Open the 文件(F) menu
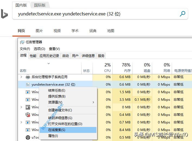192x141 pixels. pyautogui.click(x=25, y=49)
